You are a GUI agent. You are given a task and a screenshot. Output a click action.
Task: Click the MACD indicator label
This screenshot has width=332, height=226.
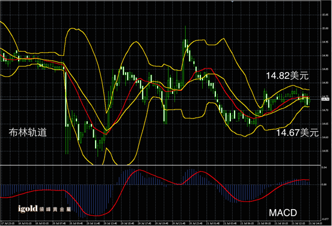[283, 213]
